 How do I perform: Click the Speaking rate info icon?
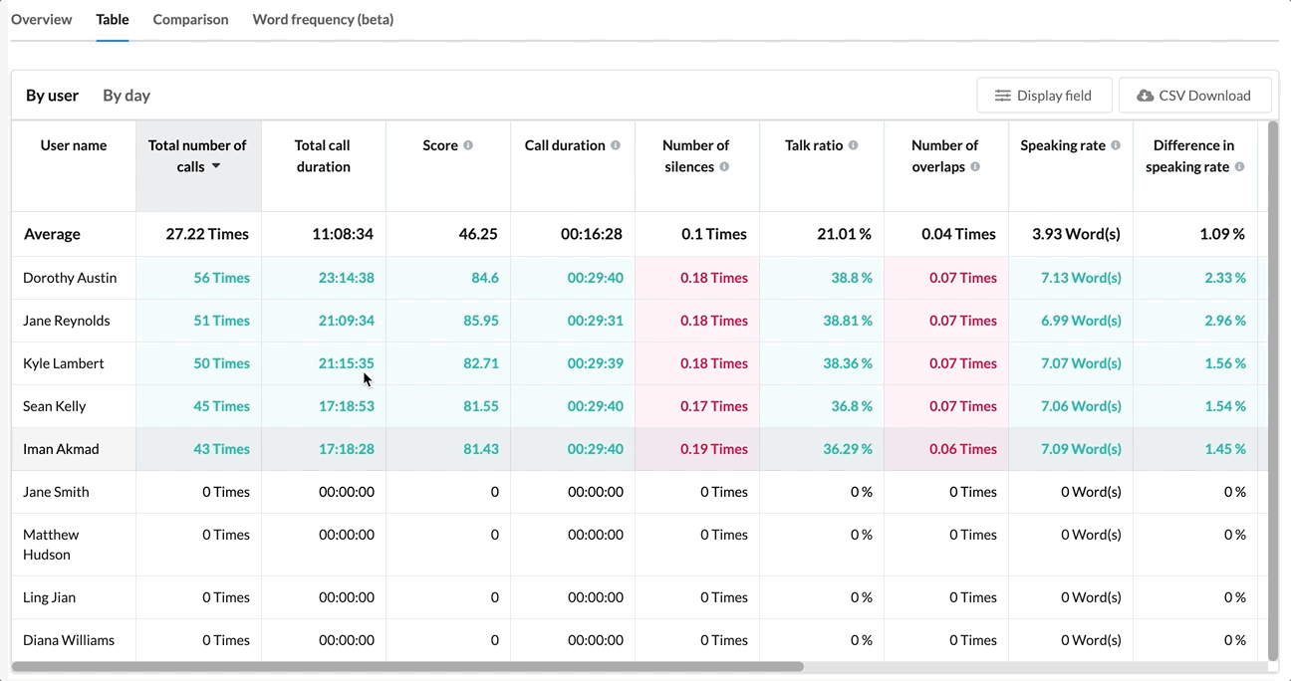pyautogui.click(x=1118, y=145)
